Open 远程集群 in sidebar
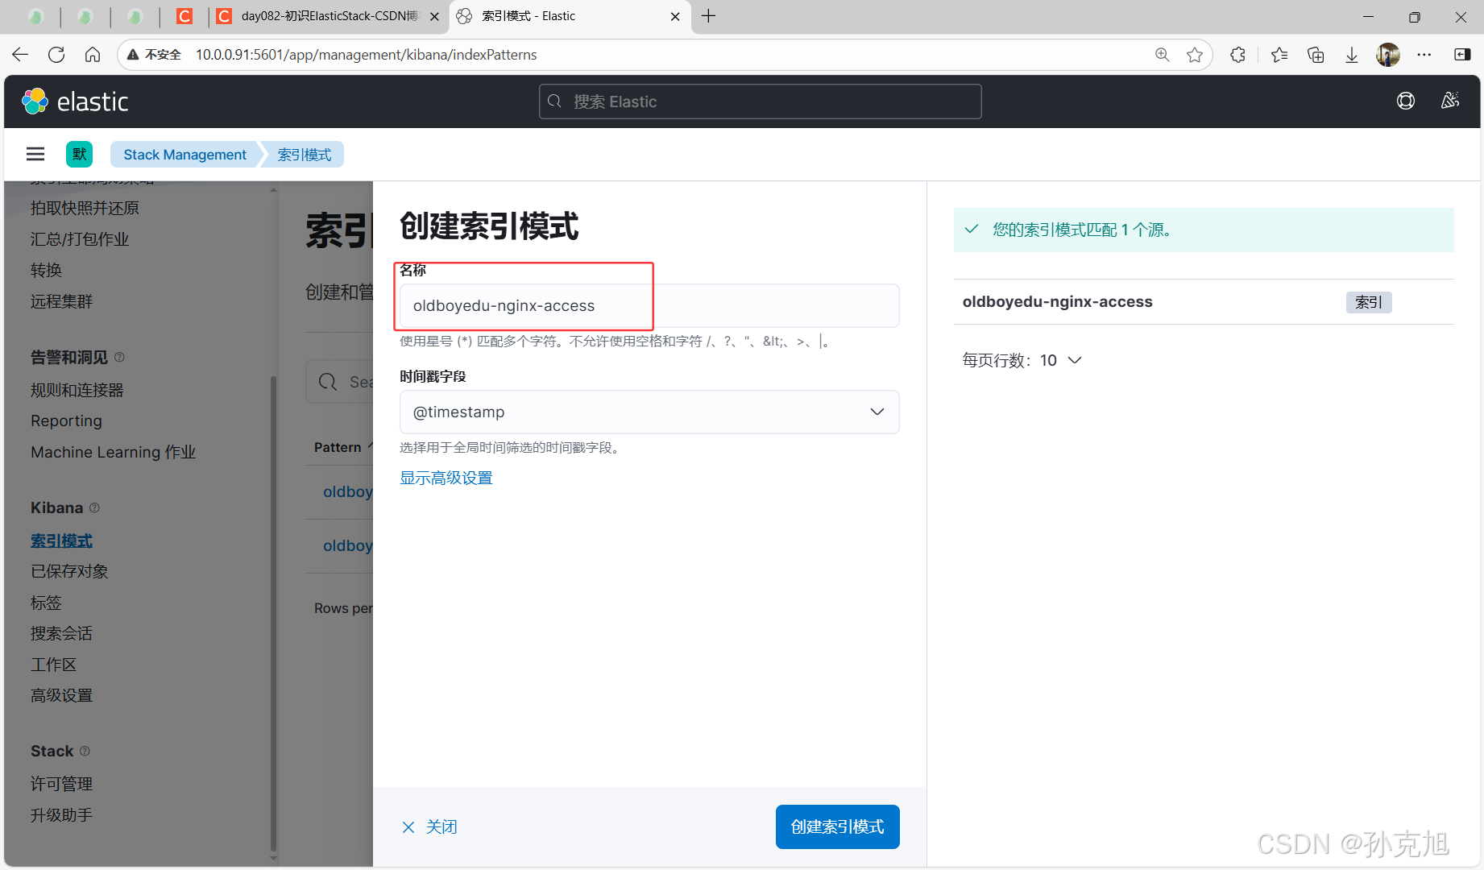This screenshot has height=870, width=1484. pos(61,301)
